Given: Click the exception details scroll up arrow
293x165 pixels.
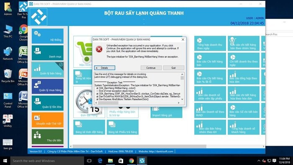Looking at the screenshot, I should 182,74.
